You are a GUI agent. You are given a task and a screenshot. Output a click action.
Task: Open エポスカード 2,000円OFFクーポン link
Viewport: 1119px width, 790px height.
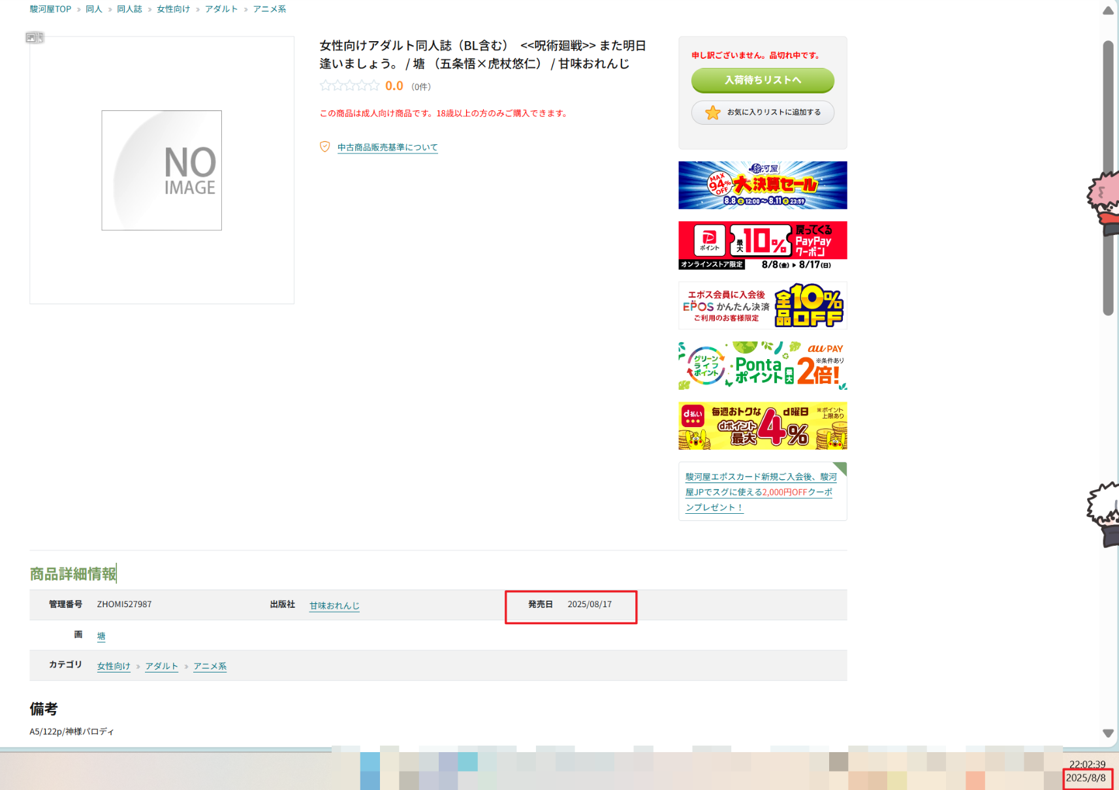click(761, 492)
